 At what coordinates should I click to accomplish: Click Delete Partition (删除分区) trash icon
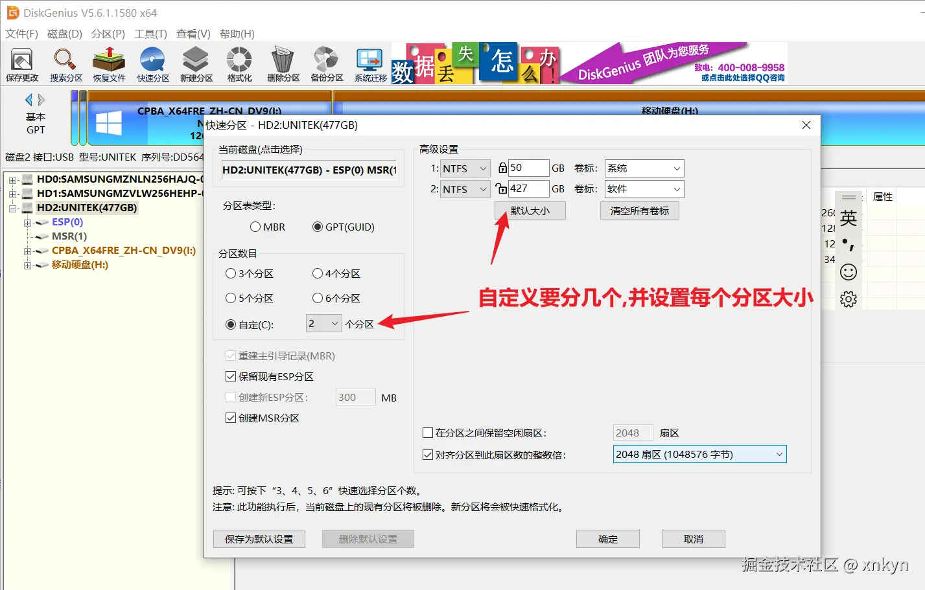(283, 64)
